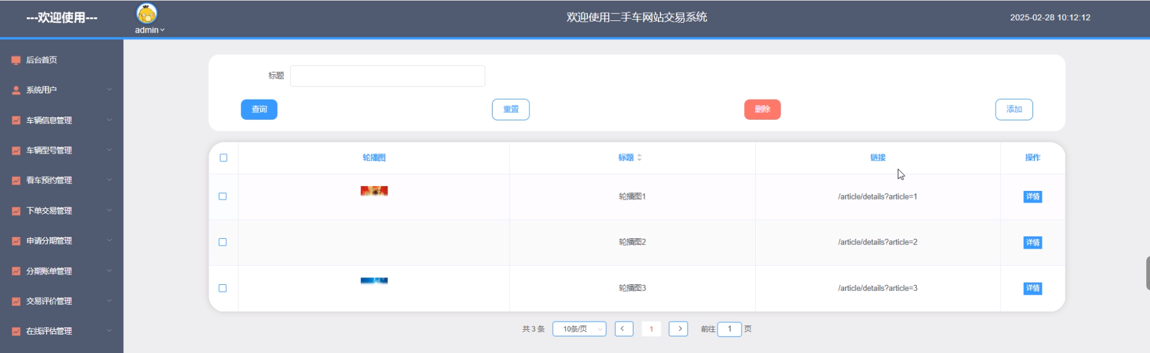Open 车辆信息管理 menu item
The image size is (1150, 353).
(61, 120)
